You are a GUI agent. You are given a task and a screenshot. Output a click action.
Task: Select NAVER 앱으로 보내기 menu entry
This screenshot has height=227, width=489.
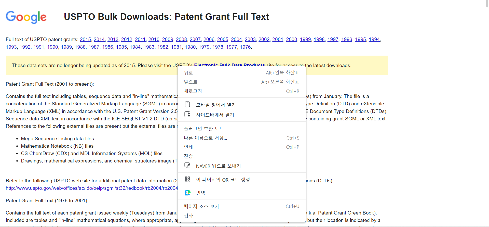[242, 166]
